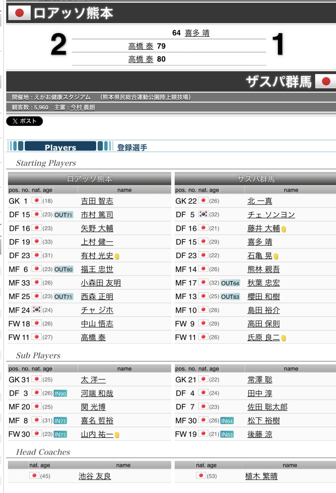The width and height of the screenshot is (336, 493).
Task: Click the Japan flag beside ザスパ群馬 header
Action: [326, 81]
